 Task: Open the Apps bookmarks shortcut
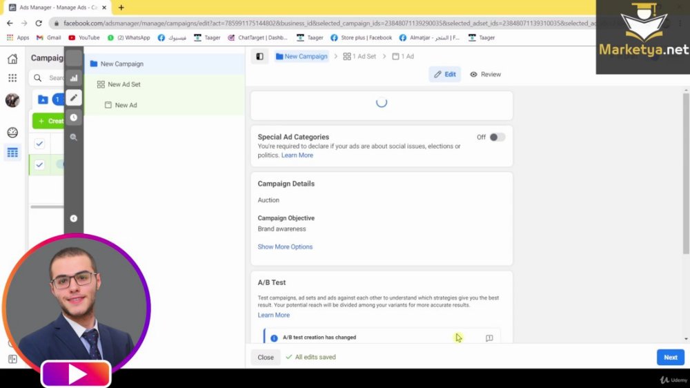pos(18,38)
